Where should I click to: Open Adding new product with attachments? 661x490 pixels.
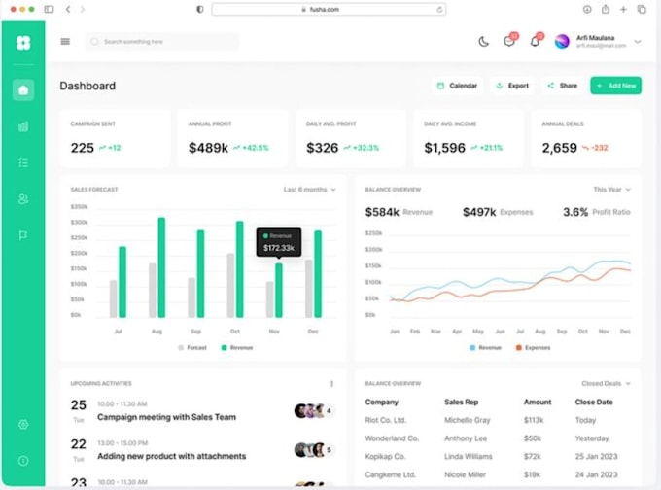[x=172, y=456]
